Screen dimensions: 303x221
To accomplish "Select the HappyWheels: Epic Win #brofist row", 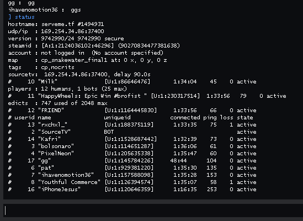I will pos(147,96).
